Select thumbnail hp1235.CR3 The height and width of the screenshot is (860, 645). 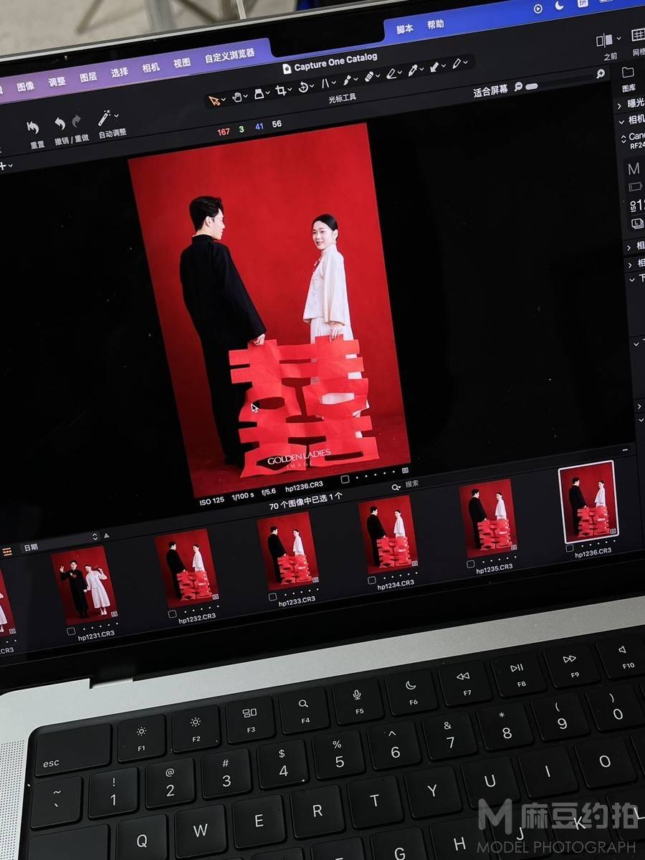pos(488,517)
